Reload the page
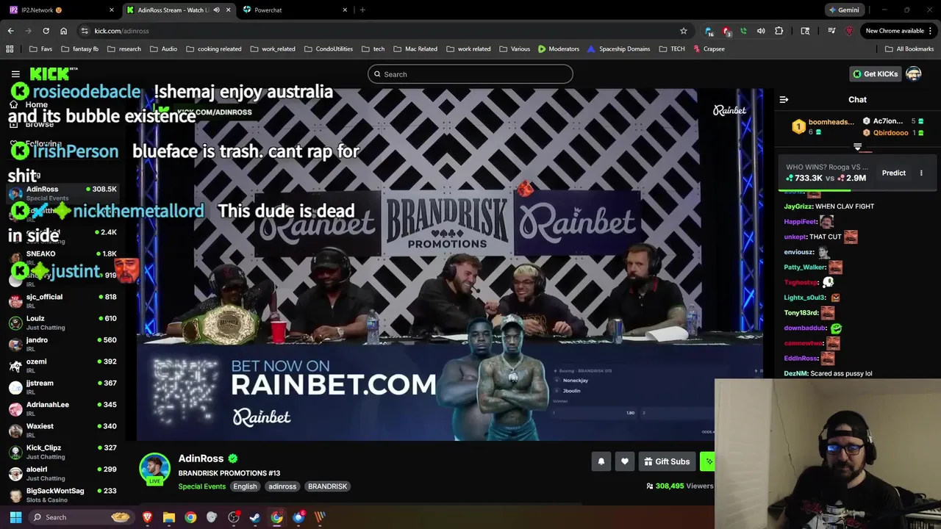 (x=46, y=31)
